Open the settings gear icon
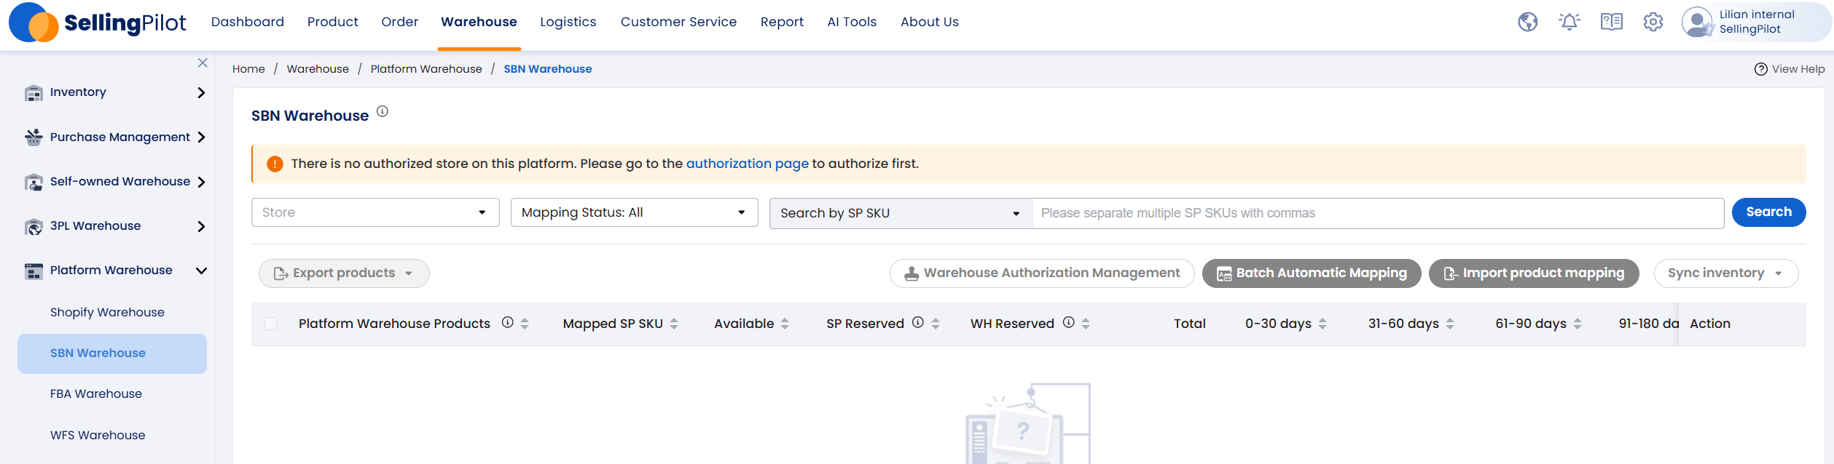 coord(1653,22)
